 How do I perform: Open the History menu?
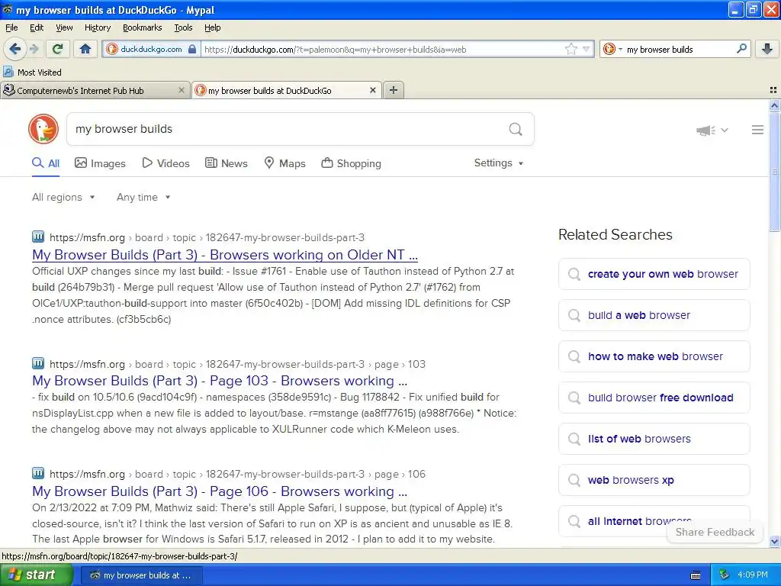pos(97,27)
